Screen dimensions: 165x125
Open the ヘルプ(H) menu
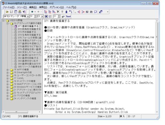pos(71,7)
